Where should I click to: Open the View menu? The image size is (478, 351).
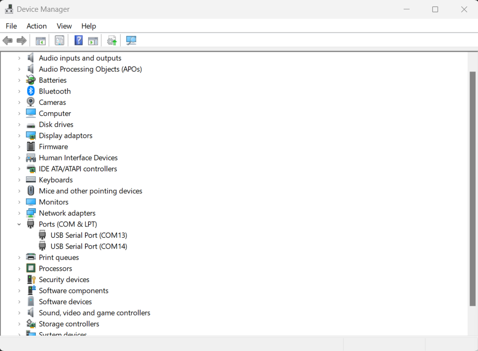tap(64, 26)
